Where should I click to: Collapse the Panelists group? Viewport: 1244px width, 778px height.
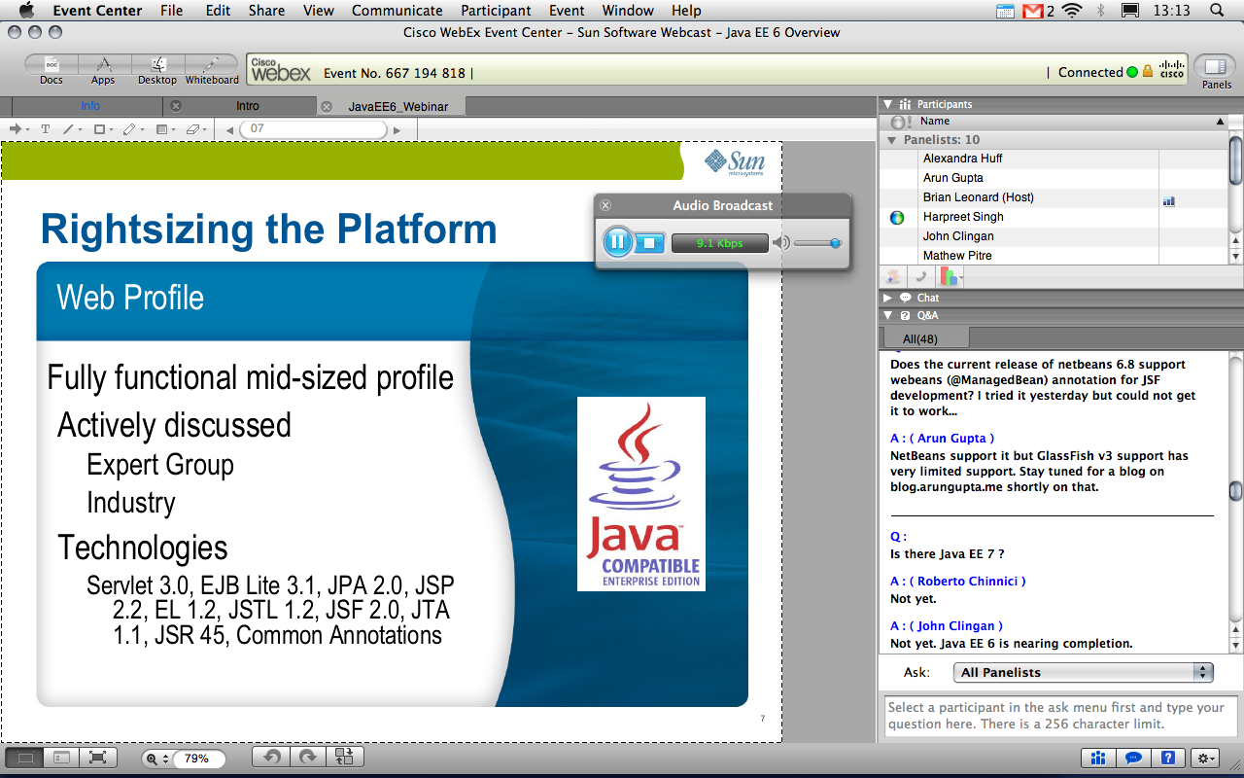tap(892, 140)
